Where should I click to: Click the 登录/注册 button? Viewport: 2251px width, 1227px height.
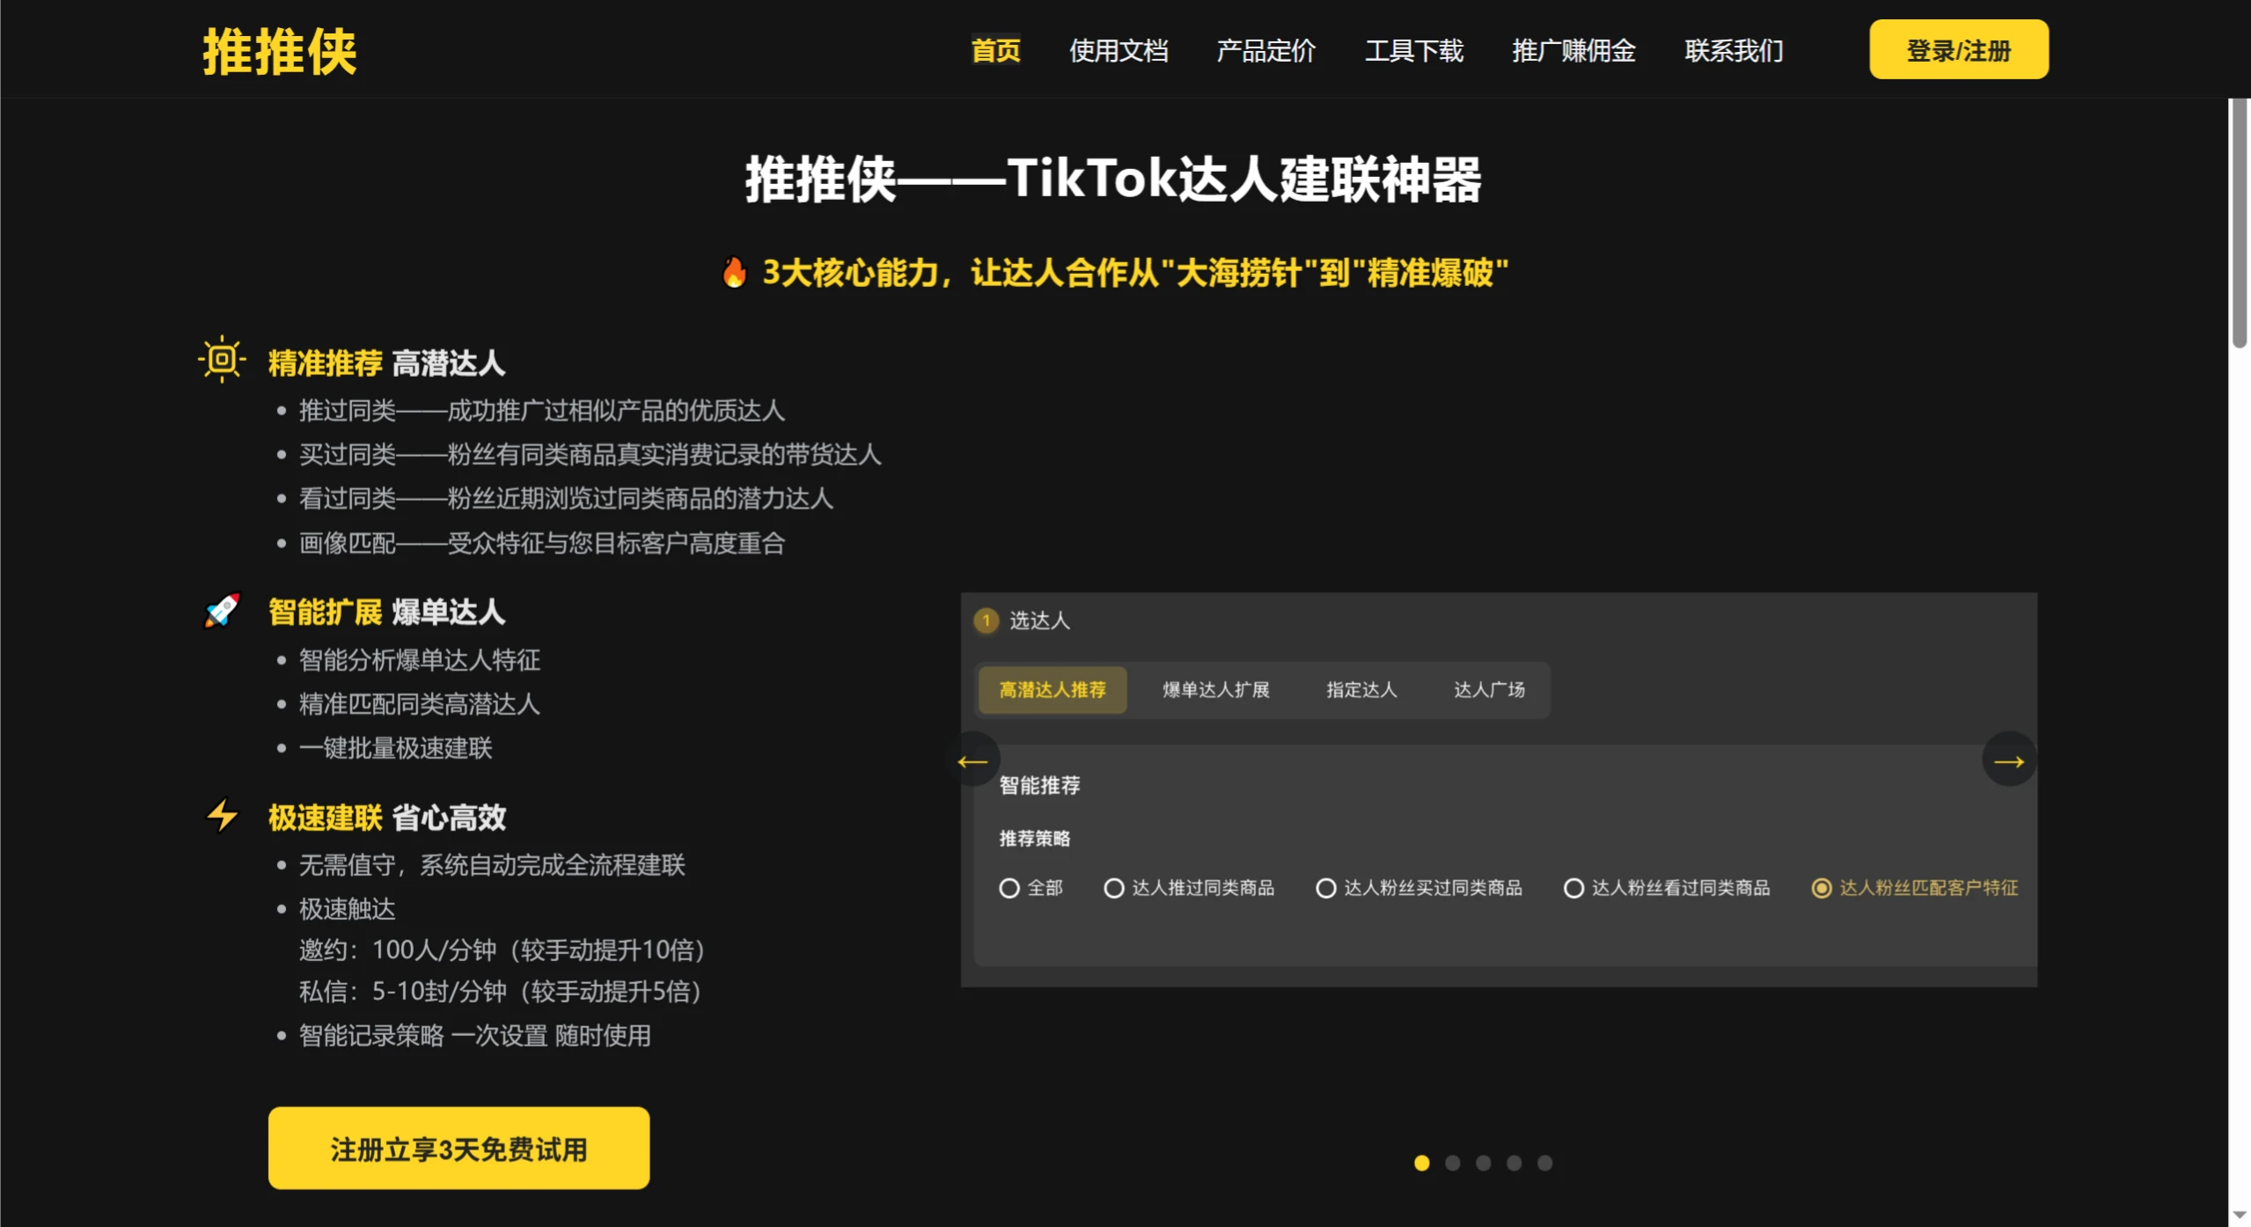pyautogui.click(x=1957, y=49)
